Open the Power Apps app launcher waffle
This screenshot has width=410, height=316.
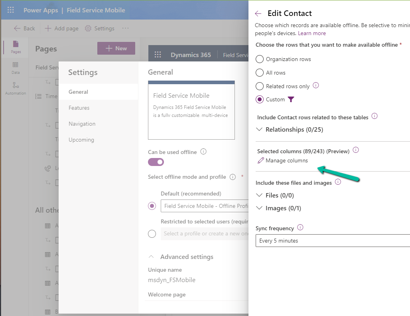point(11,10)
